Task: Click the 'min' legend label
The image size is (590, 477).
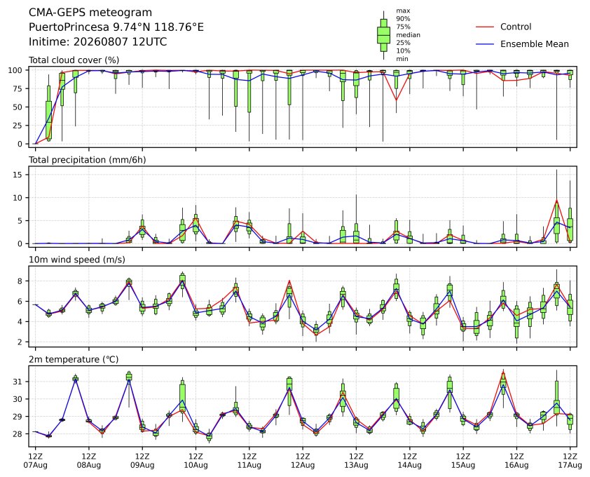Action: pyautogui.click(x=402, y=59)
